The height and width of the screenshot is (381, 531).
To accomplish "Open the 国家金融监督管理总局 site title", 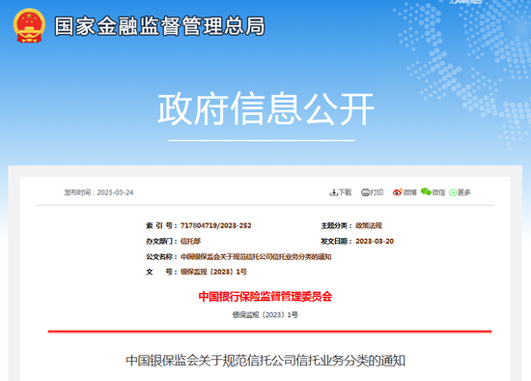I will pyautogui.click(x=159, y=26).
